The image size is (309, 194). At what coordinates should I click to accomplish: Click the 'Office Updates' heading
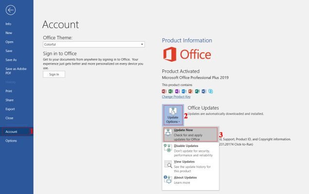pos(203,108)
